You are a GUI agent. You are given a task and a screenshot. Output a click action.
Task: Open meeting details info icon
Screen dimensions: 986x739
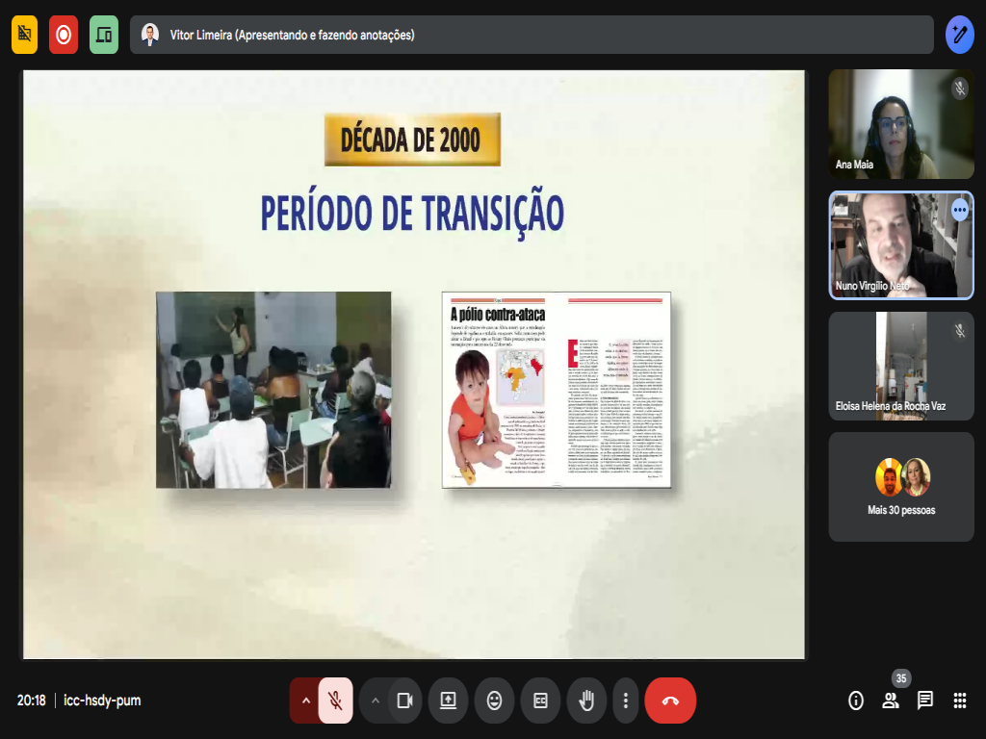pos(856,701)
